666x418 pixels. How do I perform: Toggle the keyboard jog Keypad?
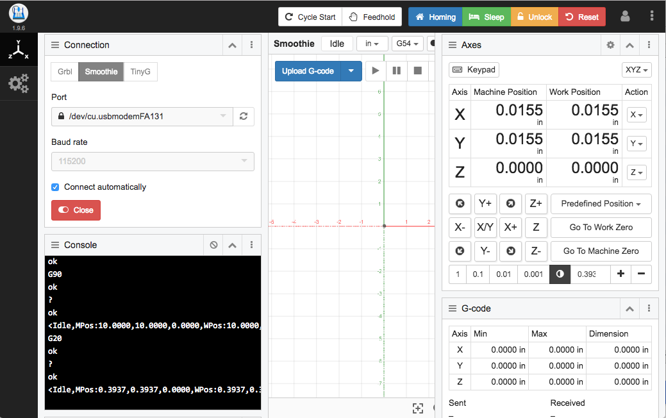coord(474,69)
